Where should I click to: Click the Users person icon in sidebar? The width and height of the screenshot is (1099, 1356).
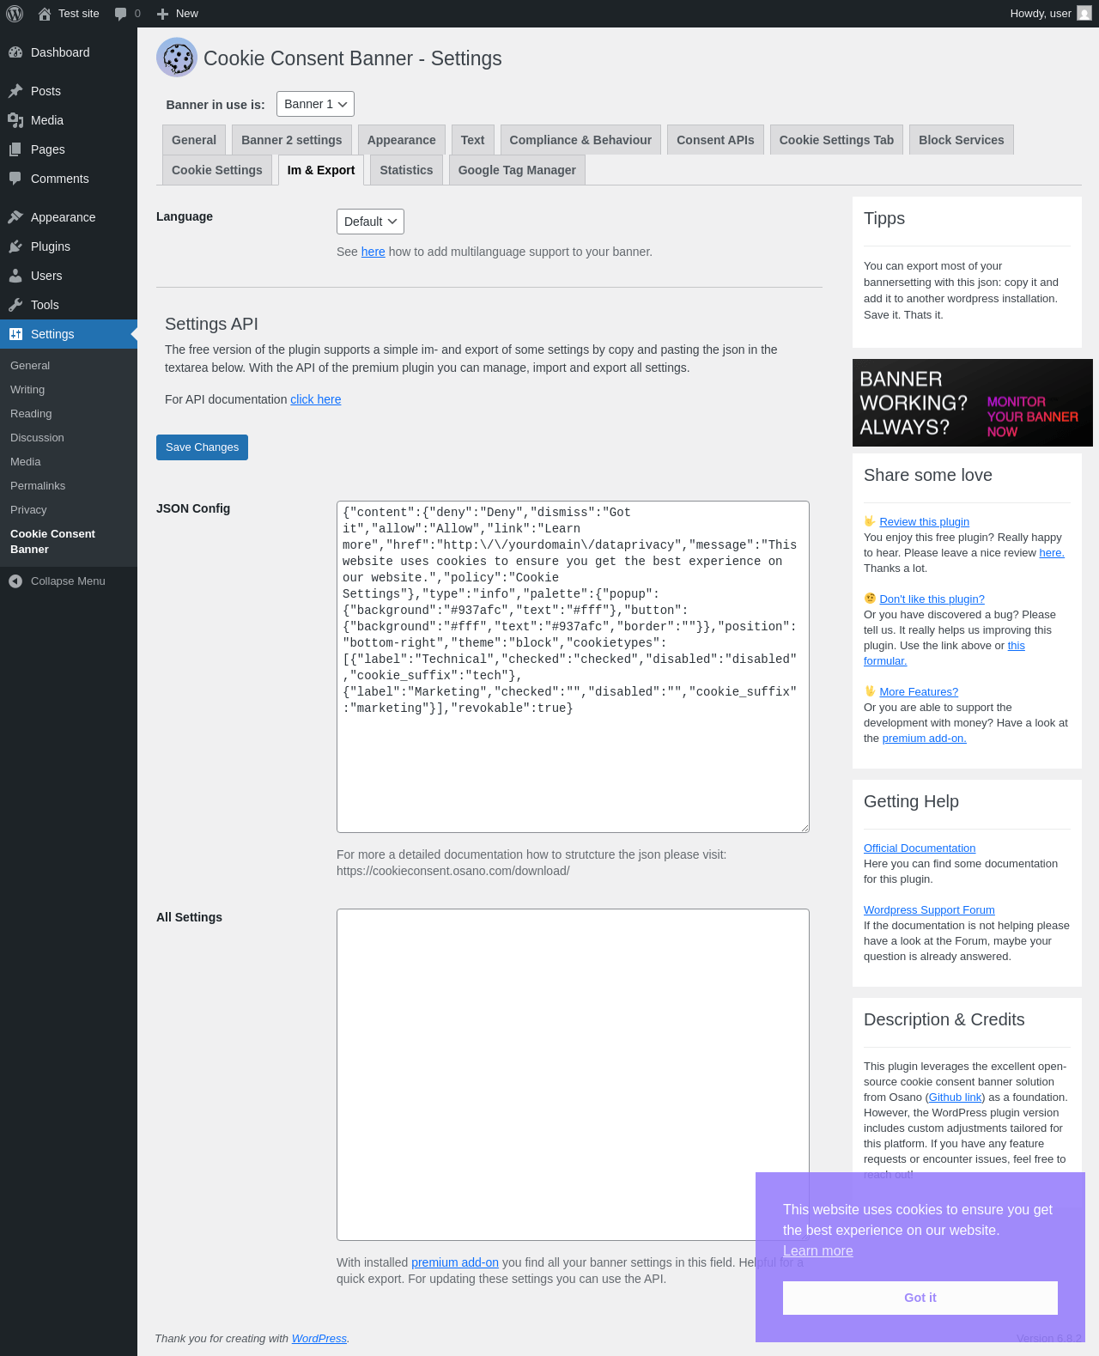coord(15,276)
